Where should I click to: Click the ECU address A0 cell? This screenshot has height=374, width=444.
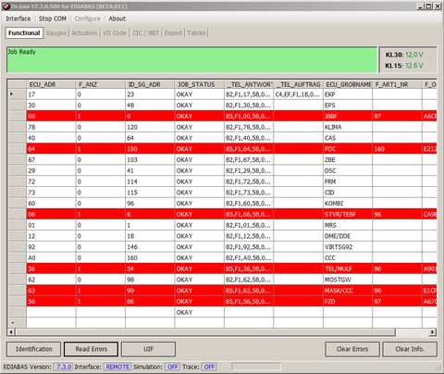[51, 258]
